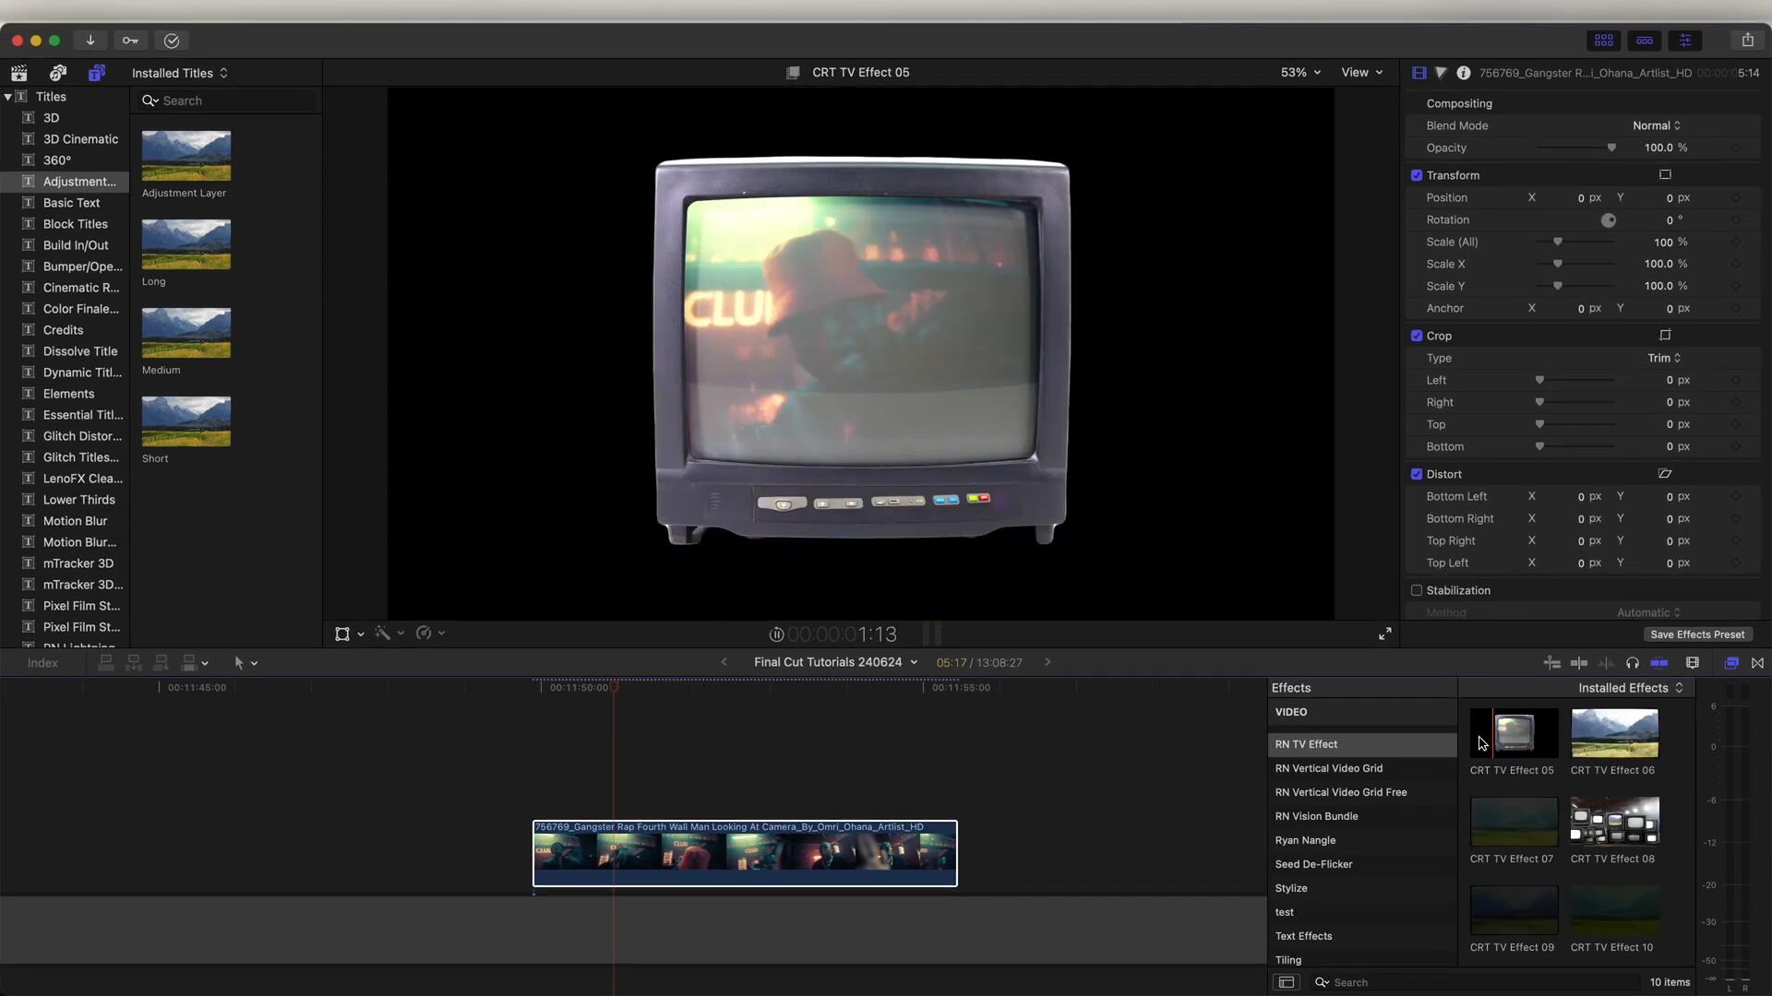The image size is (1772, 996).
Task: Expand the Installed Effects dropdown
Action: coord(1630,687)
